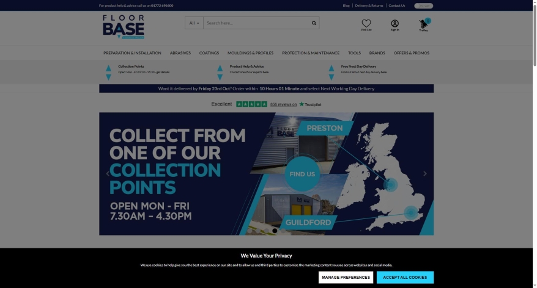Select the fifth carousel dot
This screenshot has height=288, width=537.
point(283,231)
